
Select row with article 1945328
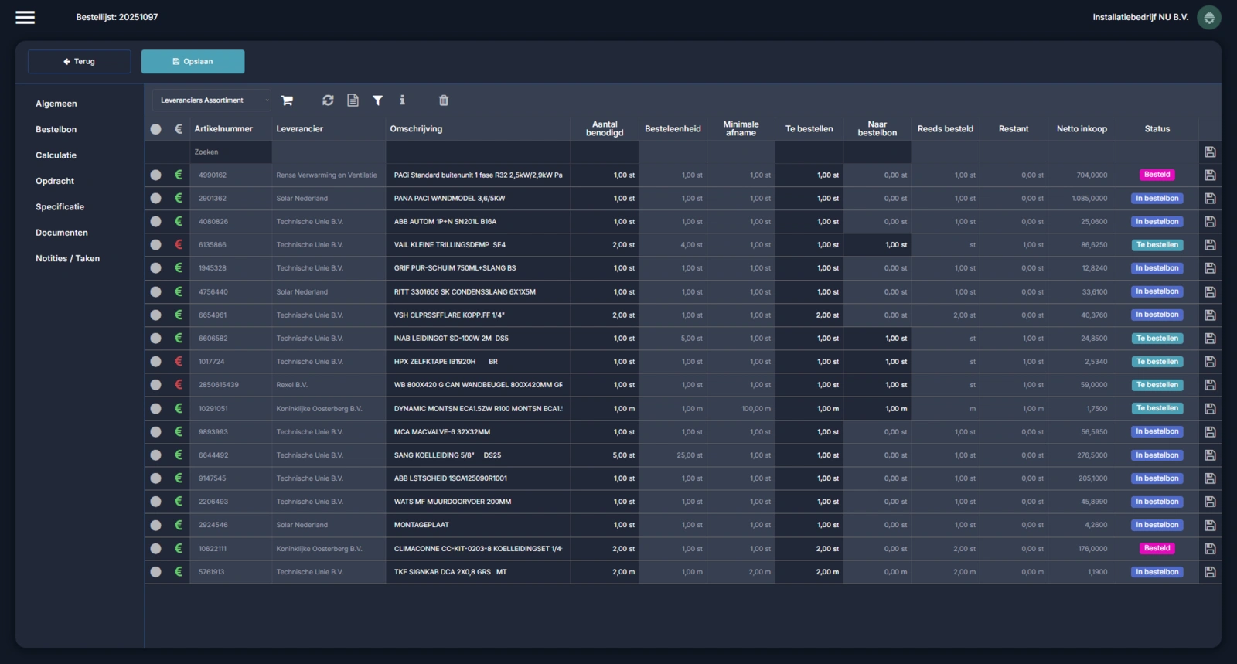coord(156,268)
